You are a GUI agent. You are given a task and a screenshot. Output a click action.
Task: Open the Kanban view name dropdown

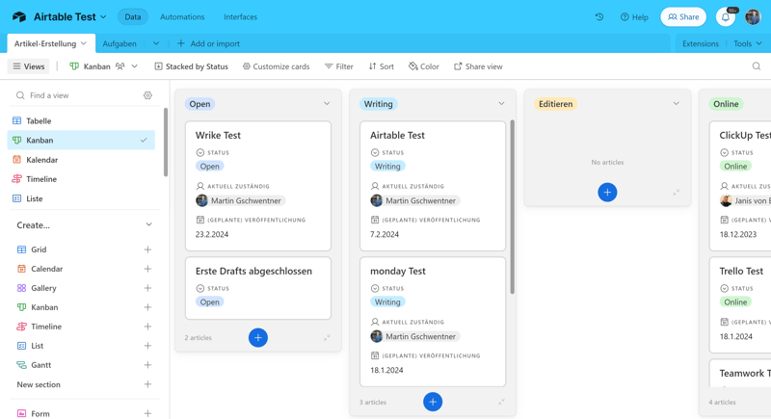coord(134,66)
